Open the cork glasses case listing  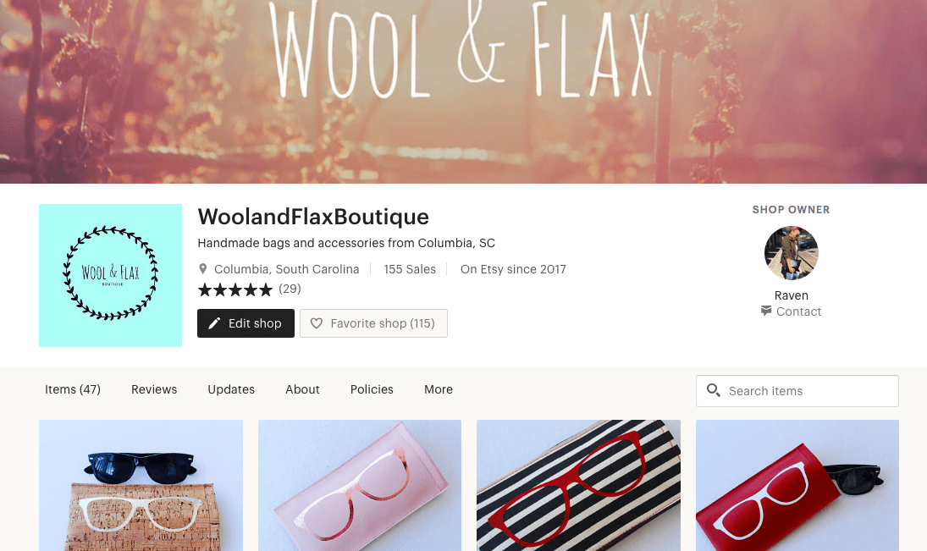[x=141, y=485]
